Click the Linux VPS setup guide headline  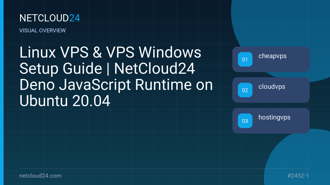tap(116, 77)
